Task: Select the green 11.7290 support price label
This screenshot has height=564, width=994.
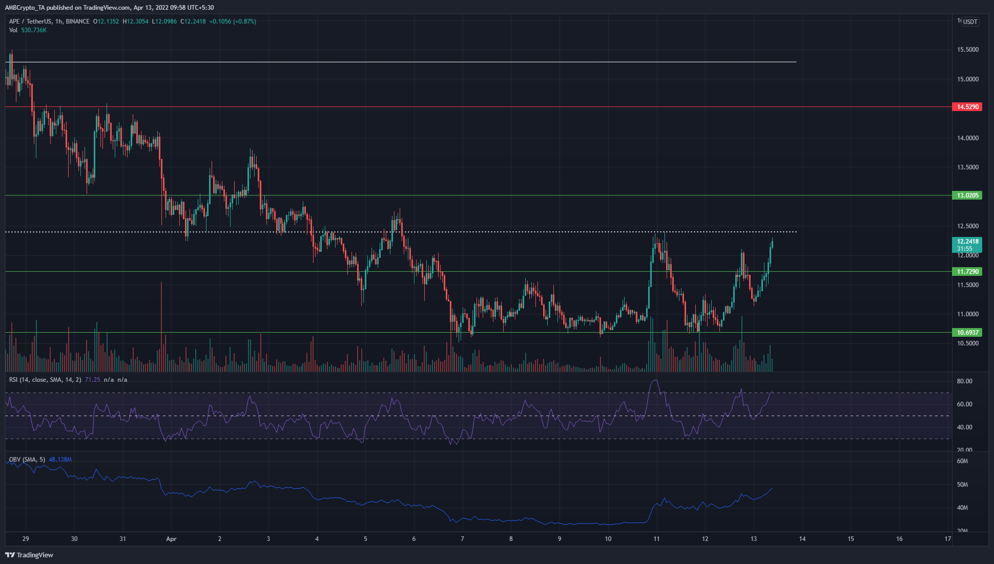Action: pos(967,272)
